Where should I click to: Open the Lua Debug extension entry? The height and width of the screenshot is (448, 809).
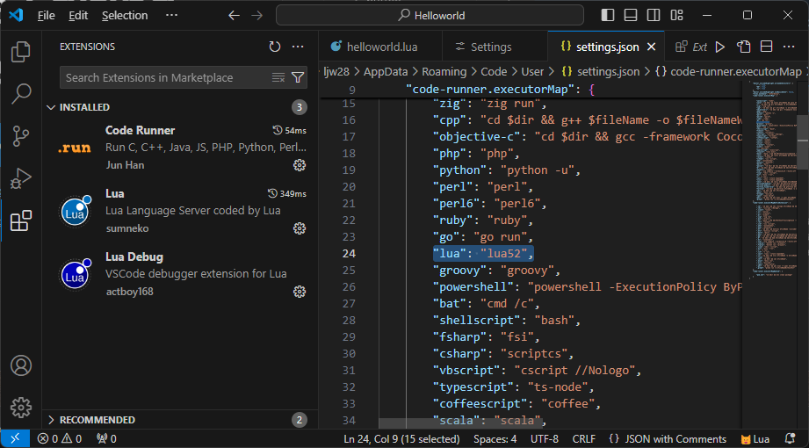179,274
